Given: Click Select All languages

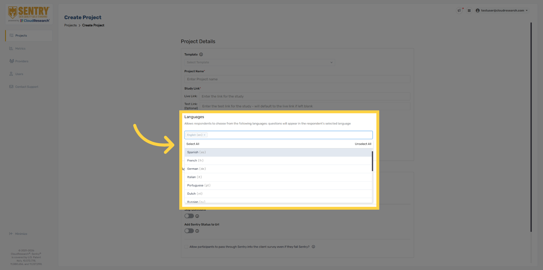Looking at the screenshot, I should (193, 144).
